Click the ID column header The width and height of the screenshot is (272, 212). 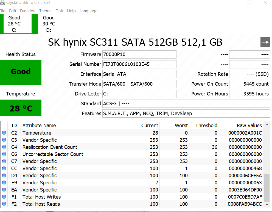tap(14, 125)
